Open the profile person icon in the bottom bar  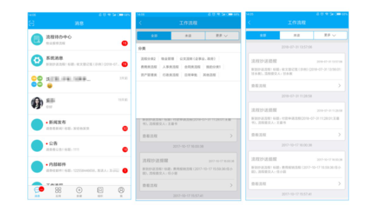click(121, 190)
